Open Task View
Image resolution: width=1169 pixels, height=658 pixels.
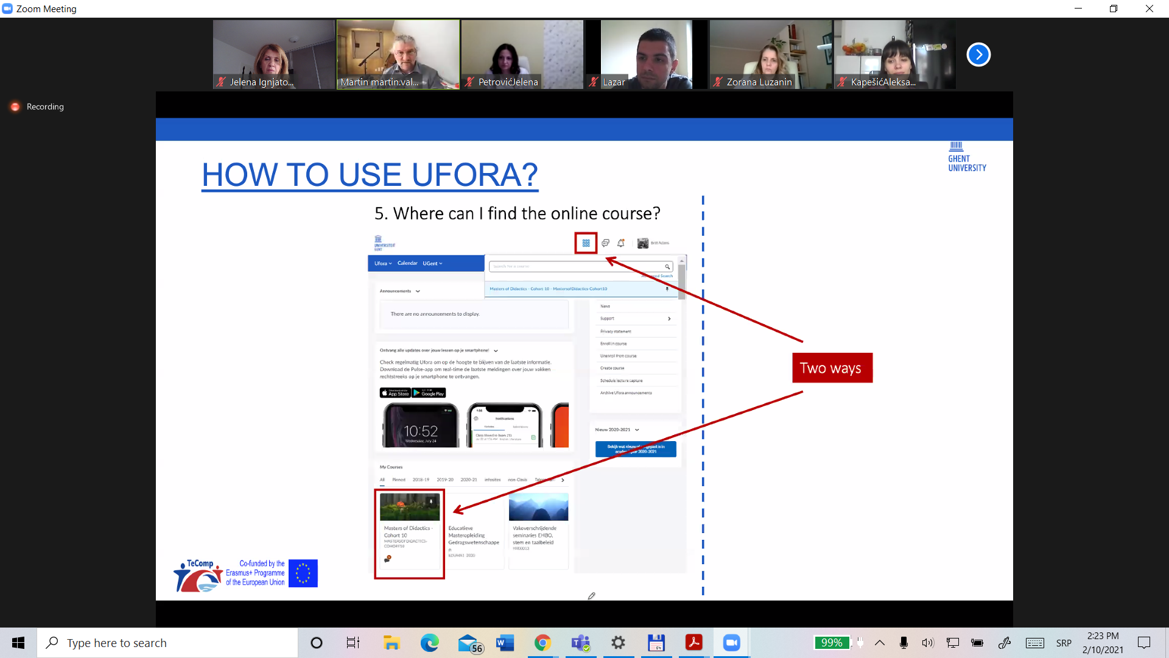[x=353, y=643]
